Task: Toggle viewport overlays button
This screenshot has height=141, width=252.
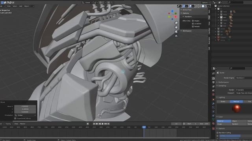Action: pos(190,6)
